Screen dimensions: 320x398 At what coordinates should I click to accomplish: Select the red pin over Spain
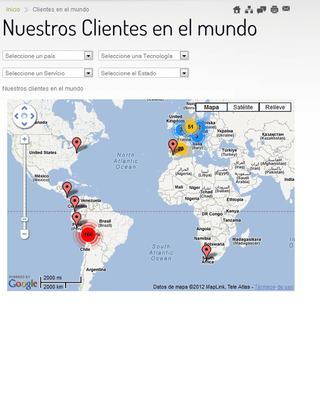(x=173, y=147)
